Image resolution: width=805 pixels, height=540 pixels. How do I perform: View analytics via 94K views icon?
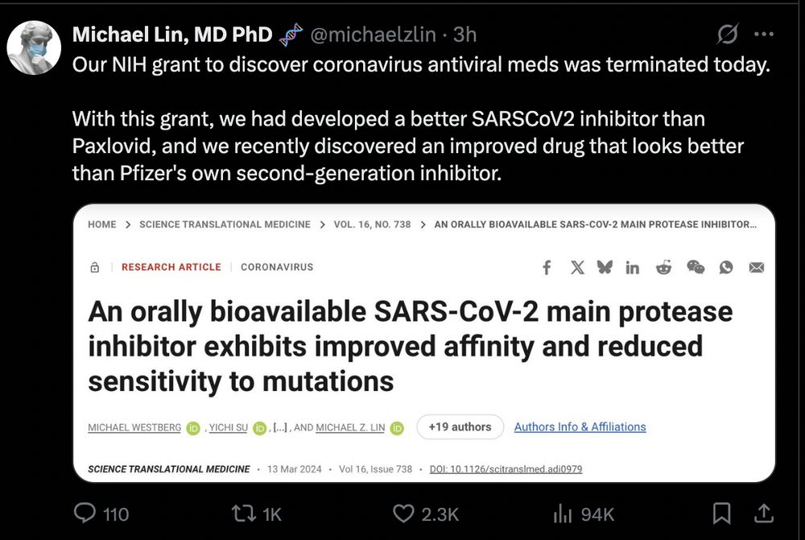pos(563,513)
